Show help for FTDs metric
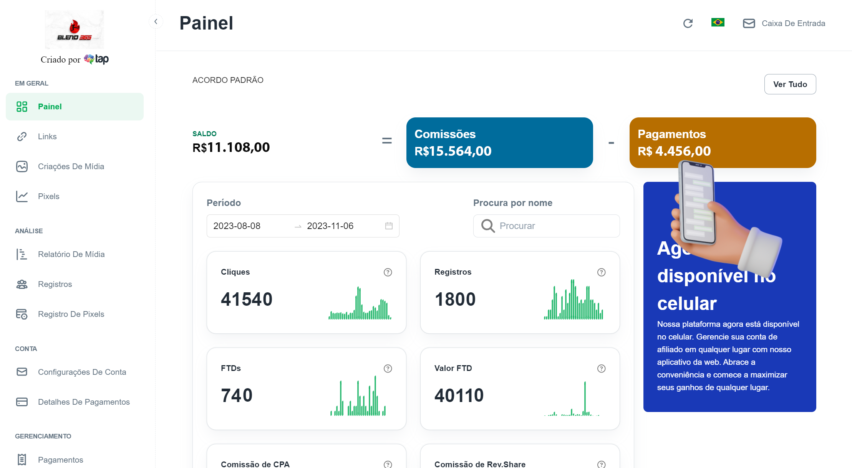852x468 pixels. [x=388, y=369]
